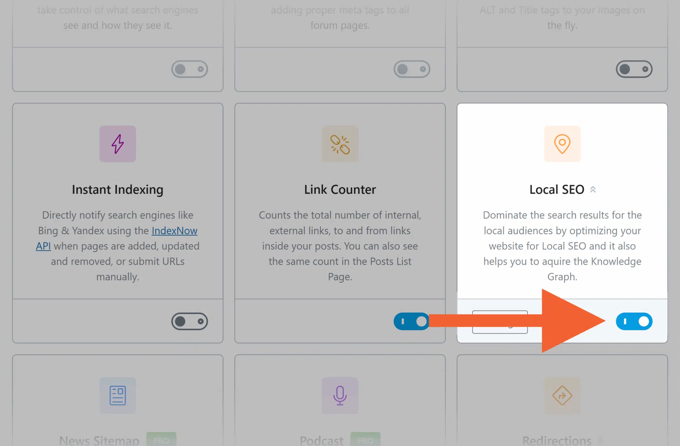Viewport: 680px width, 446px height.
Task: Click the Local SEO card title
Action: coord(557,190)
